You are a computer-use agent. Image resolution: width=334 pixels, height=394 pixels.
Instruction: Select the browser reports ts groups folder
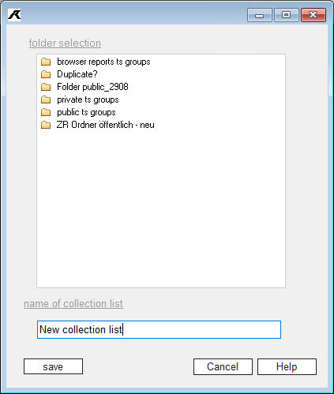click(x=103, y=62)
